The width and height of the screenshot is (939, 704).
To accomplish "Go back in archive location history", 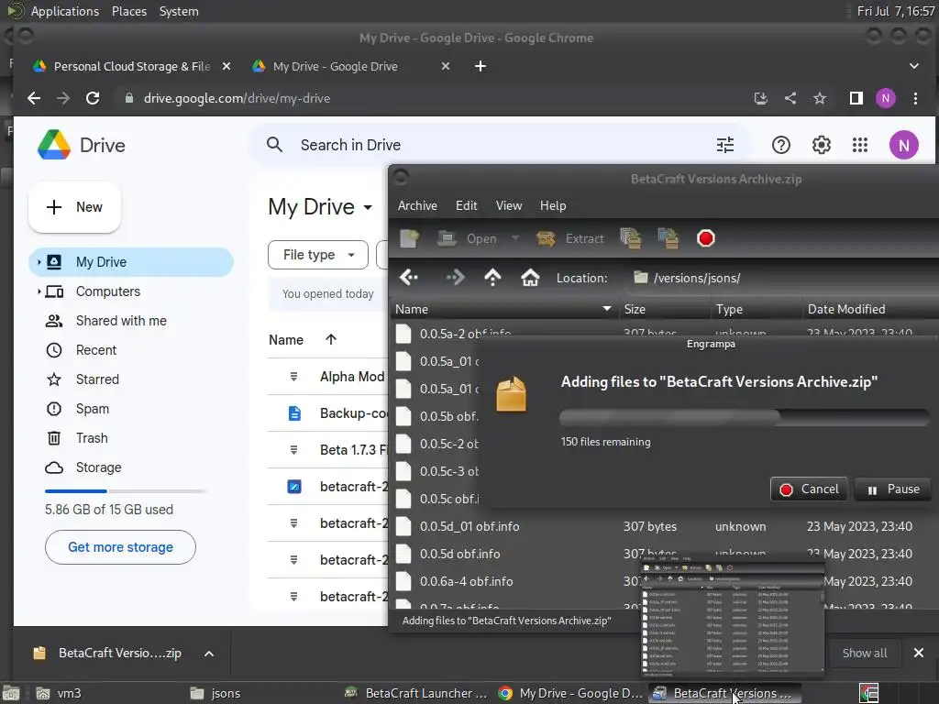I will click(409, 277).
